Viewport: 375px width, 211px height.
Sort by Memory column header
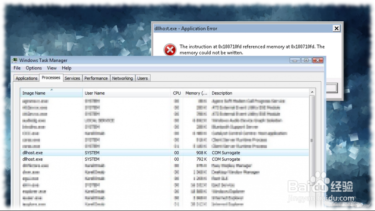(196, 93)
